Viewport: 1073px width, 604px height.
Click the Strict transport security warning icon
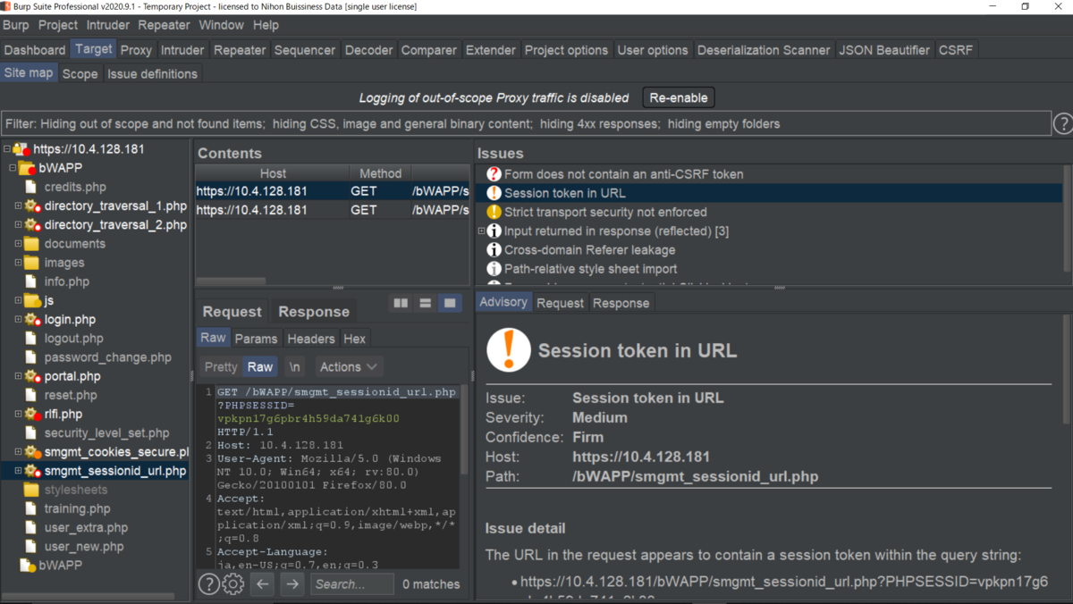tap(494, 212)
